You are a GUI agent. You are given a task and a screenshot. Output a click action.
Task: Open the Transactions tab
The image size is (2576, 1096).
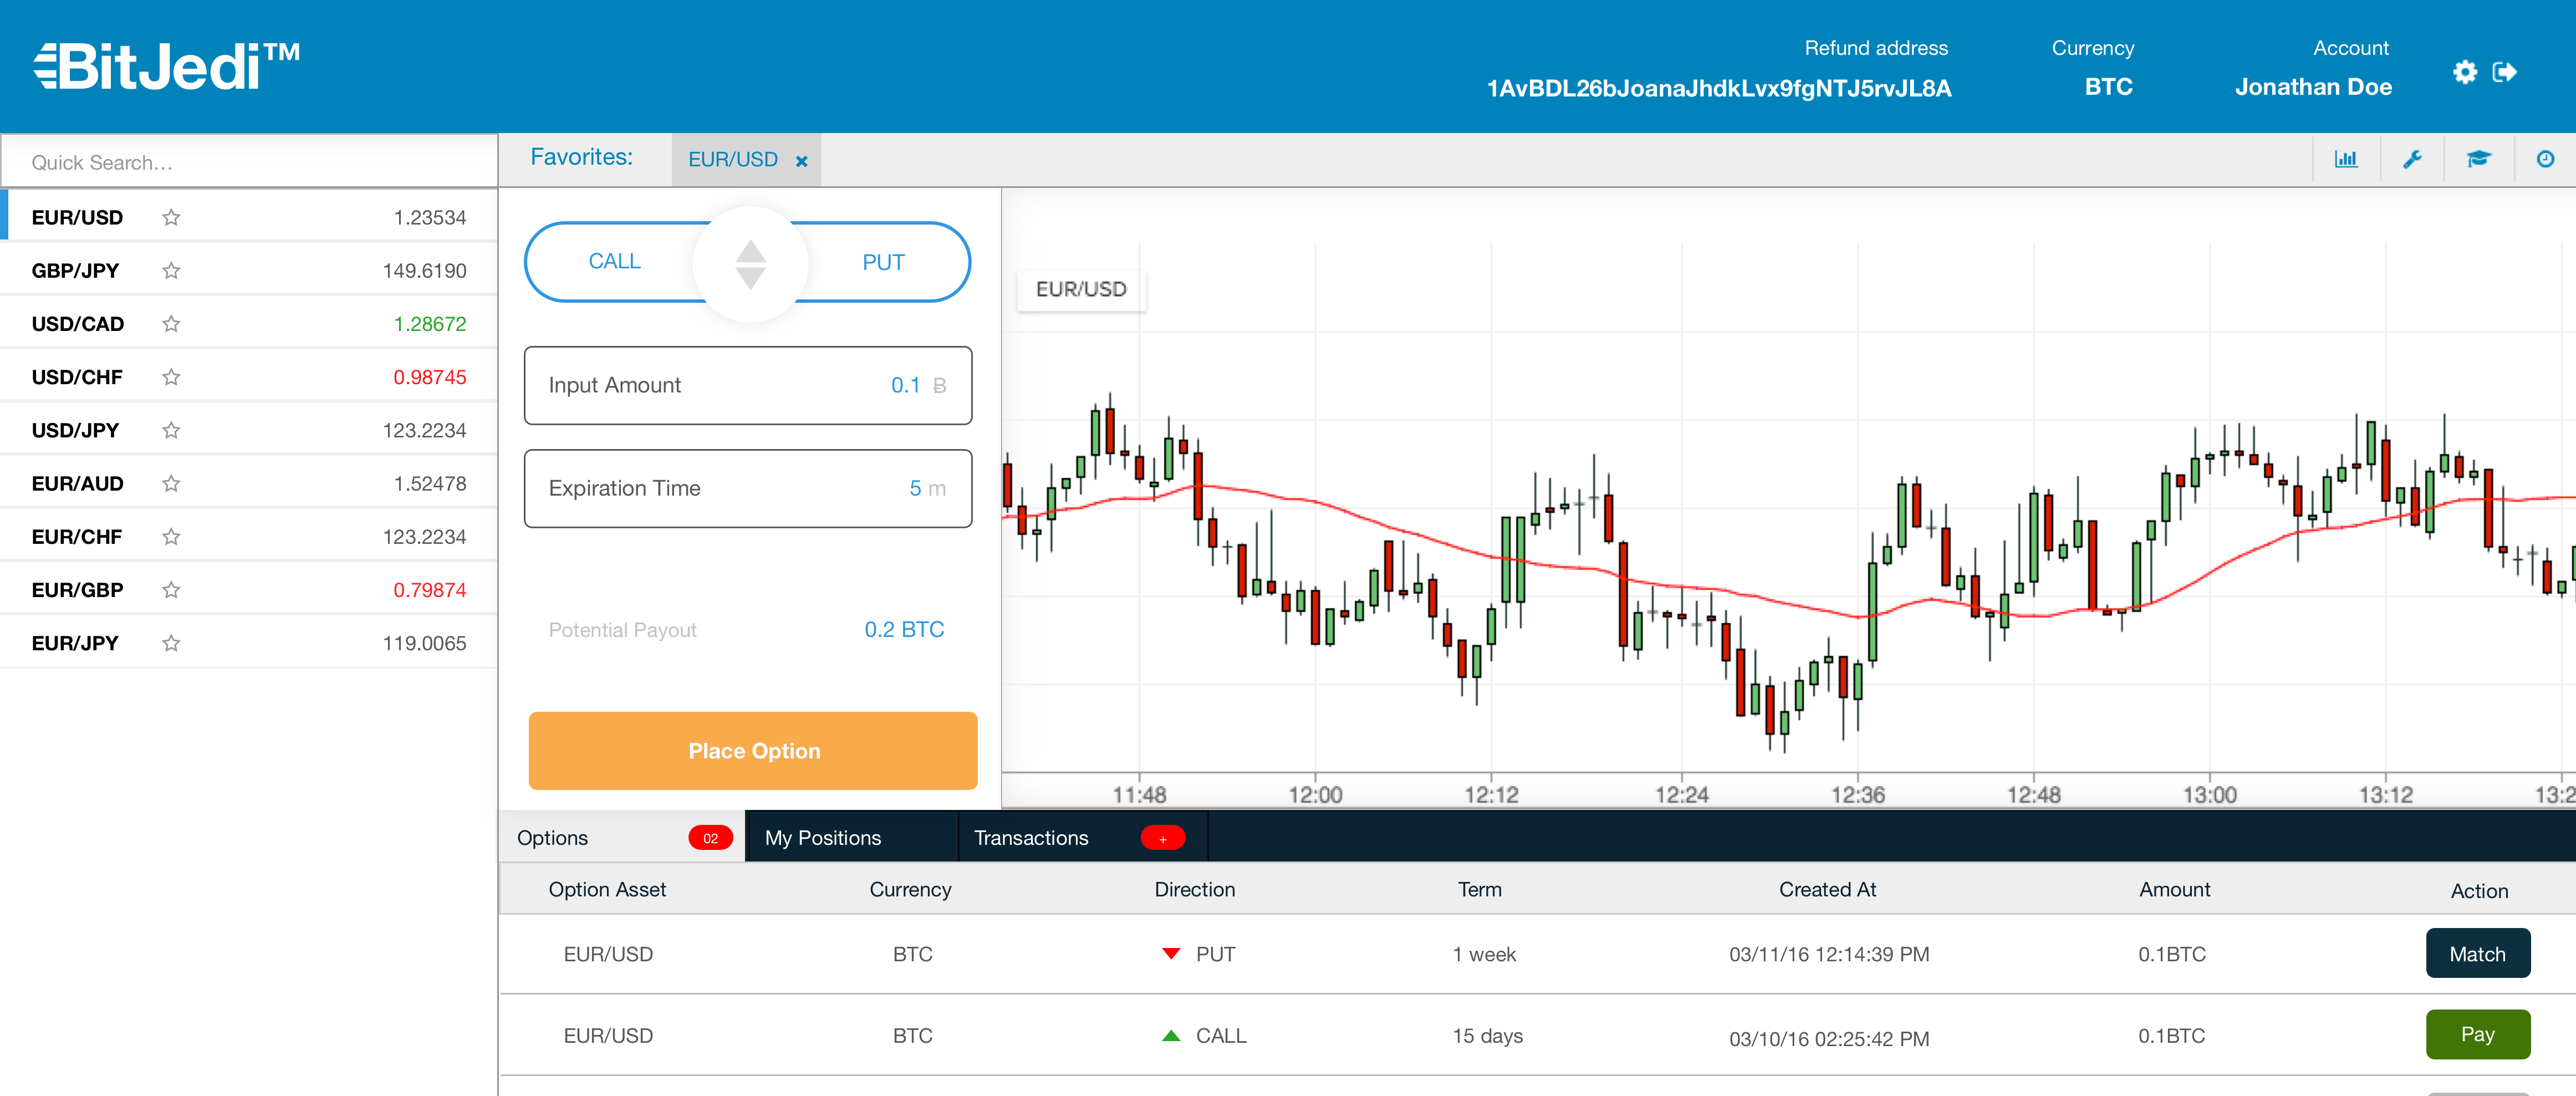point(1030,837)
